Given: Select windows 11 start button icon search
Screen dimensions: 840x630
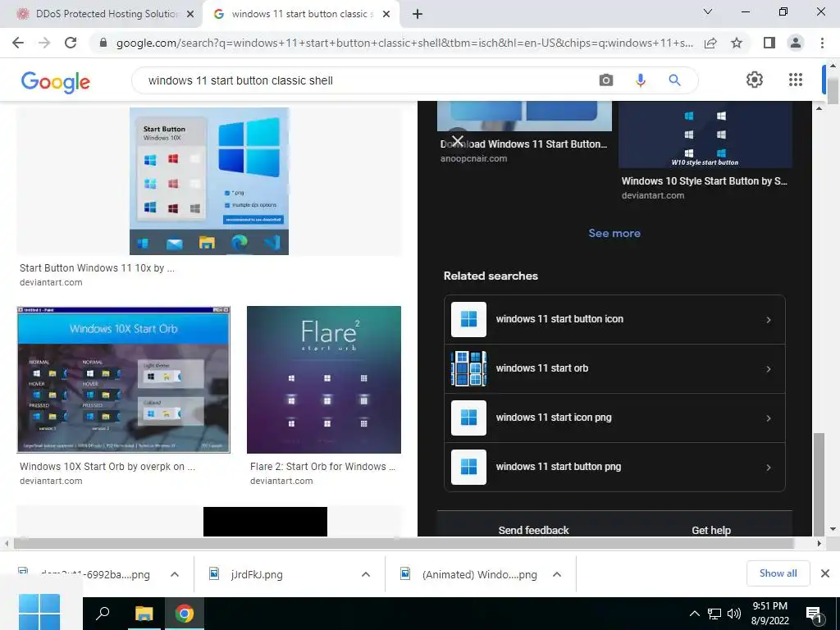Looking at the screenshot, I should 614,319.
